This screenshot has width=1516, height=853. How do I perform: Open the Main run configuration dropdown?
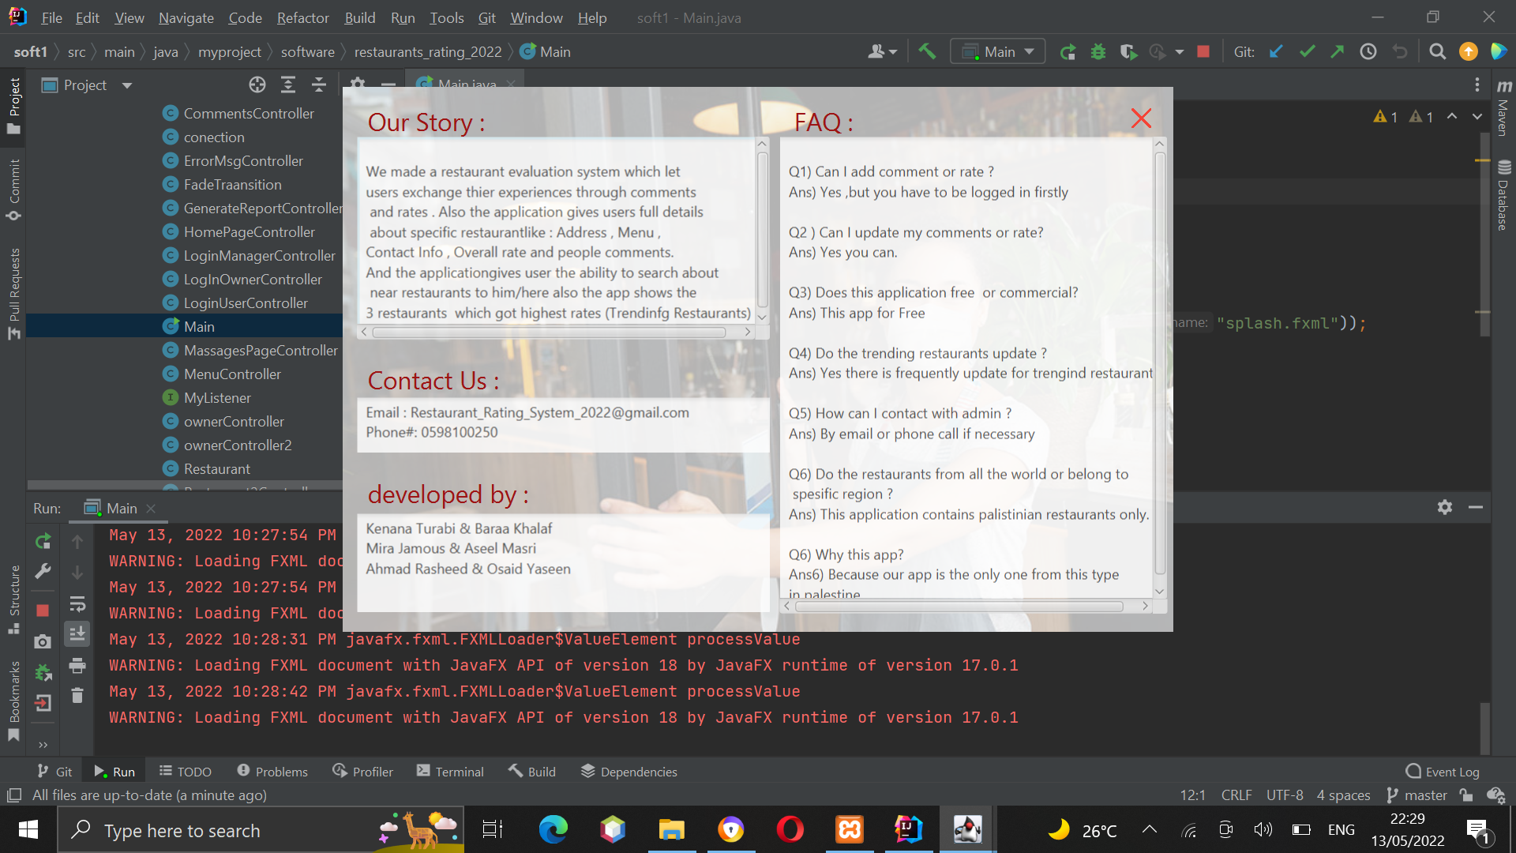[x=997, y=51]
